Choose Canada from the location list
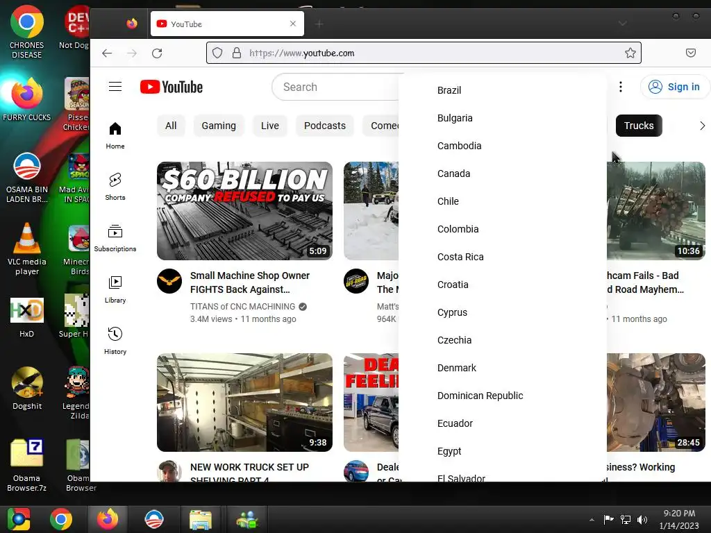The width and height of the screenshot is (711, 533). click(x=503, y=174)
